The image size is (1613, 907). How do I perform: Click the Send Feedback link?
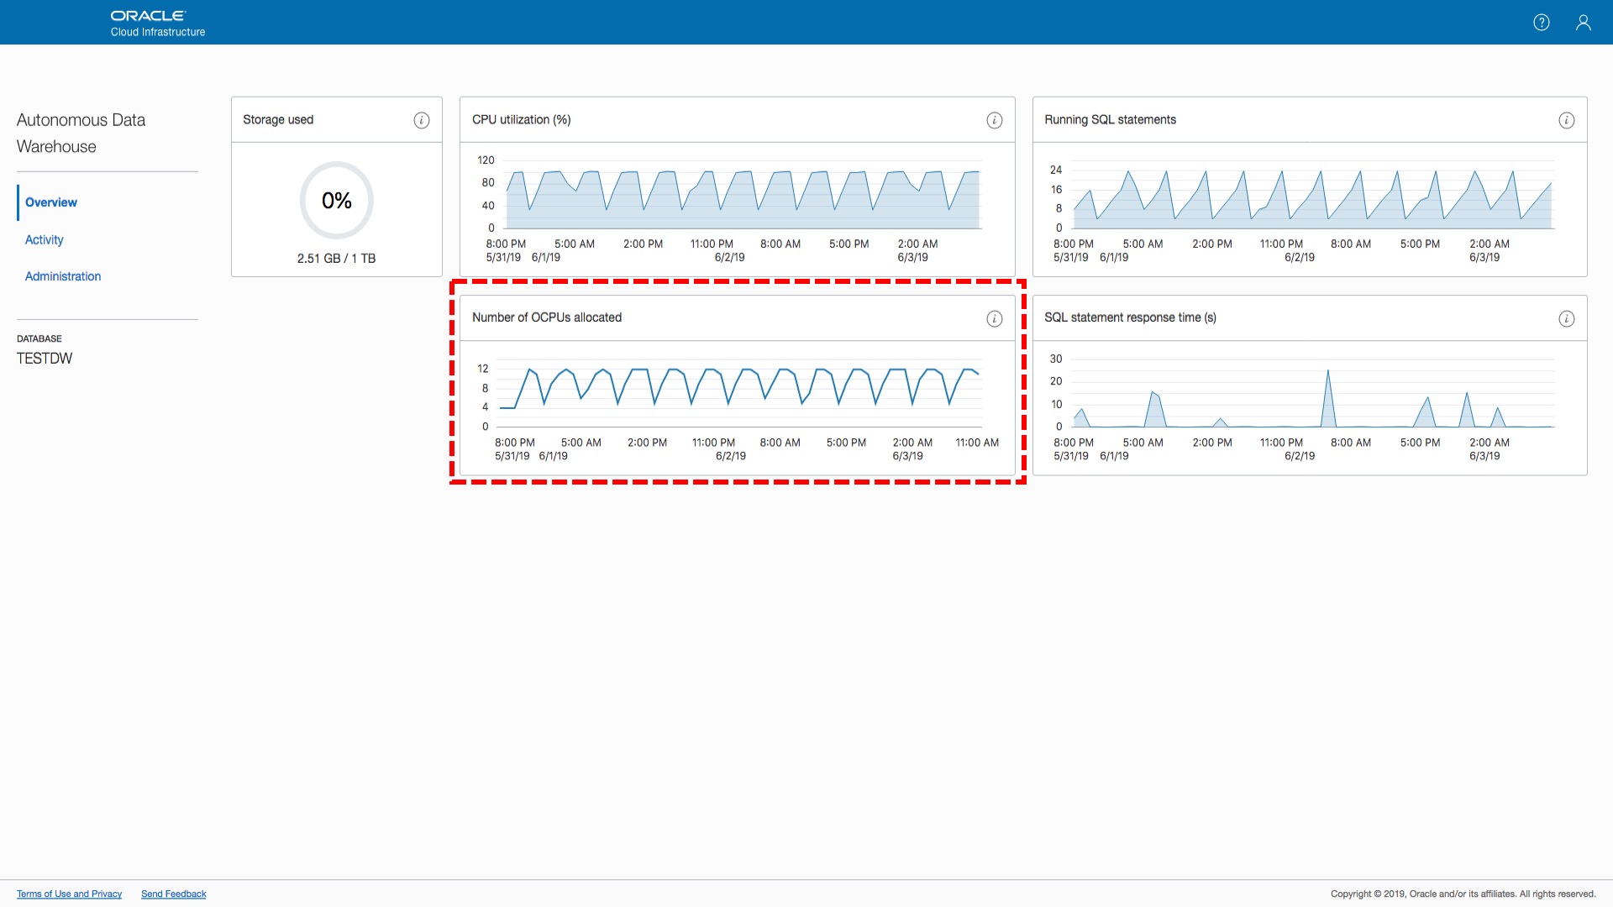point(173,894)
